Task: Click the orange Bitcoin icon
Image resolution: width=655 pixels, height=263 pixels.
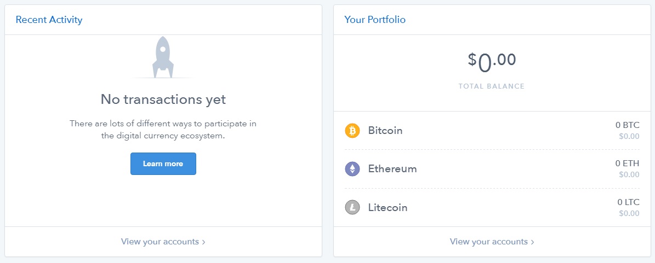Action: pos(352,131)
